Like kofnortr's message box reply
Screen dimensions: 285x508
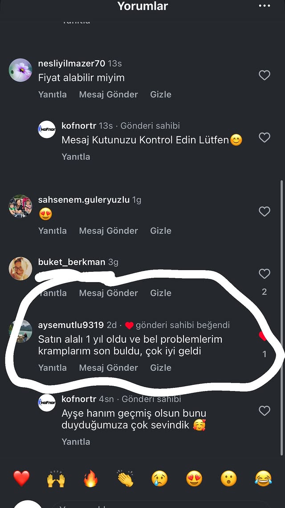[x=265, y=137]
